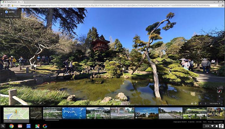
Task: Open the Chrome menu icon
Action: (x=223, y=5)
